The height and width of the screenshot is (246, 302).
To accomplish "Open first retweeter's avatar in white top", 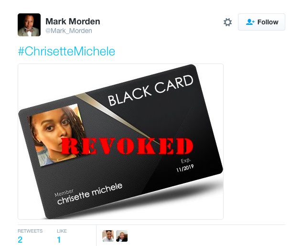I will pos(108,236).
